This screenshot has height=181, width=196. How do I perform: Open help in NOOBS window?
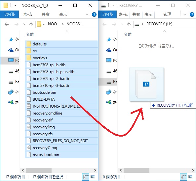[94, 14]
